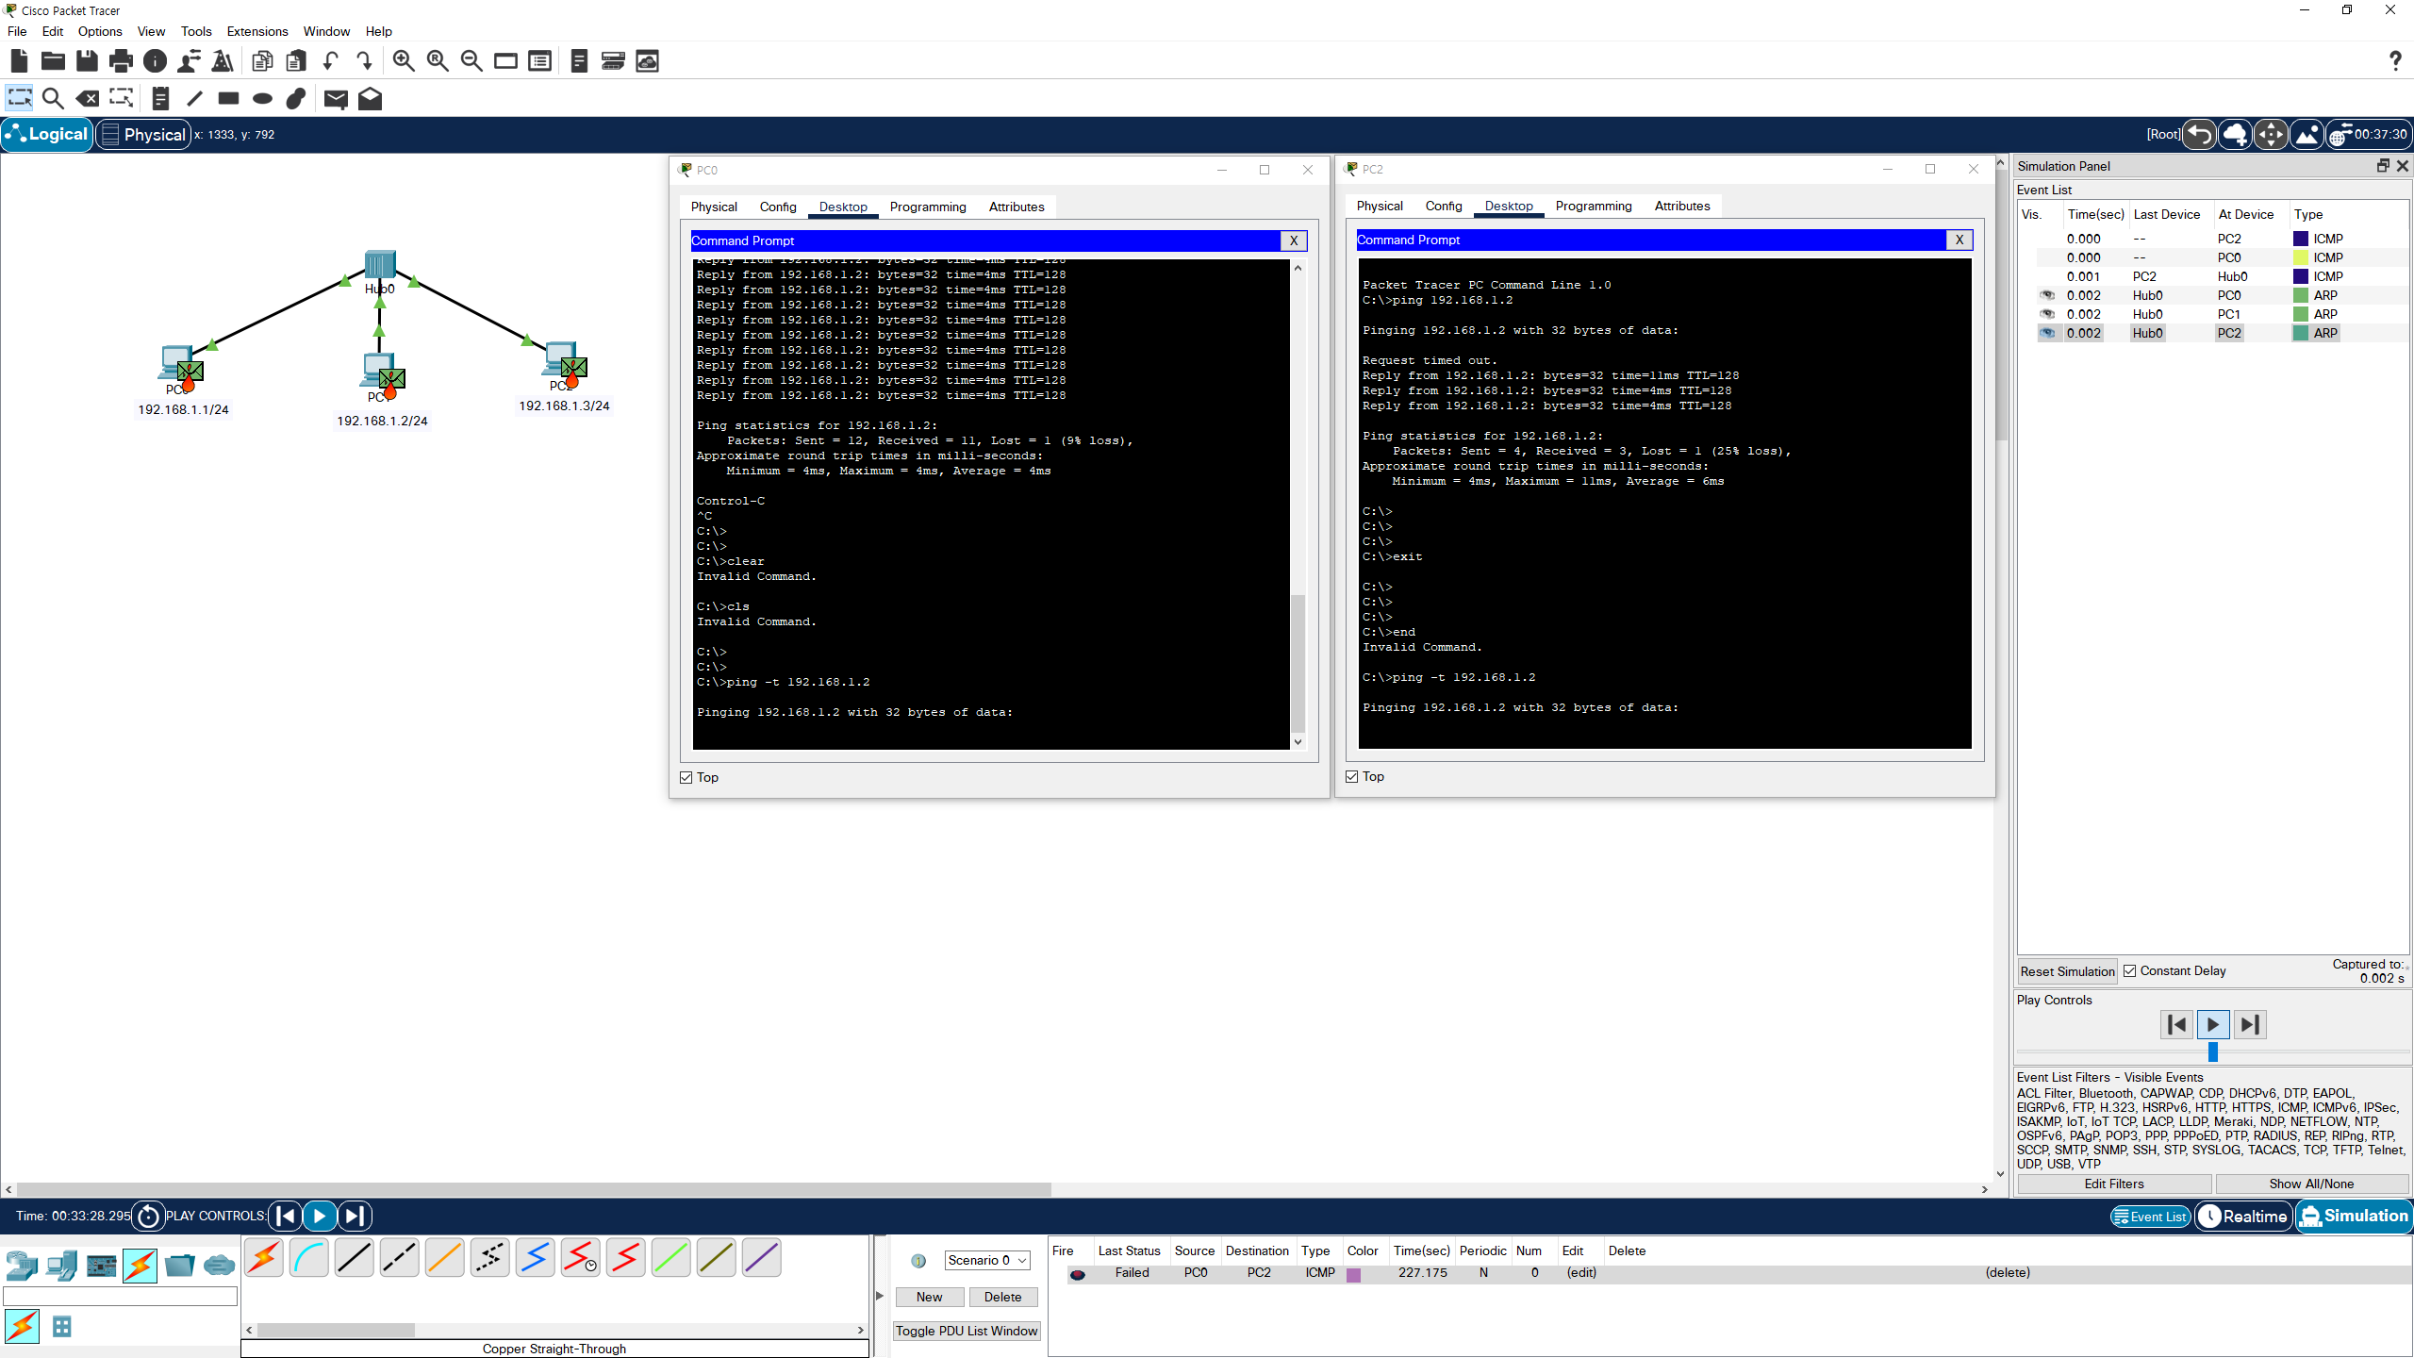Click the Edit Filters button
The height and width of the screenshot is (1358, 2414).
(2113, 1184)
